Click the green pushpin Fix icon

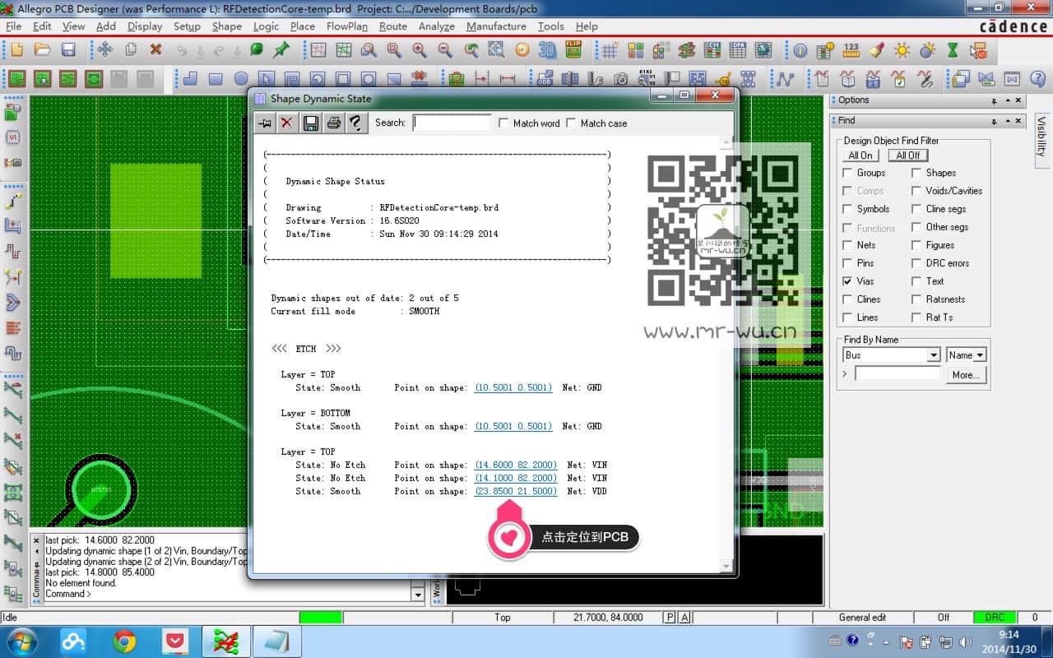281,50
